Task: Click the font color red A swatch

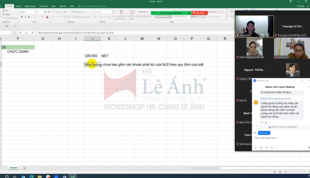Action: pyautogui.click(x=47, y=17)
